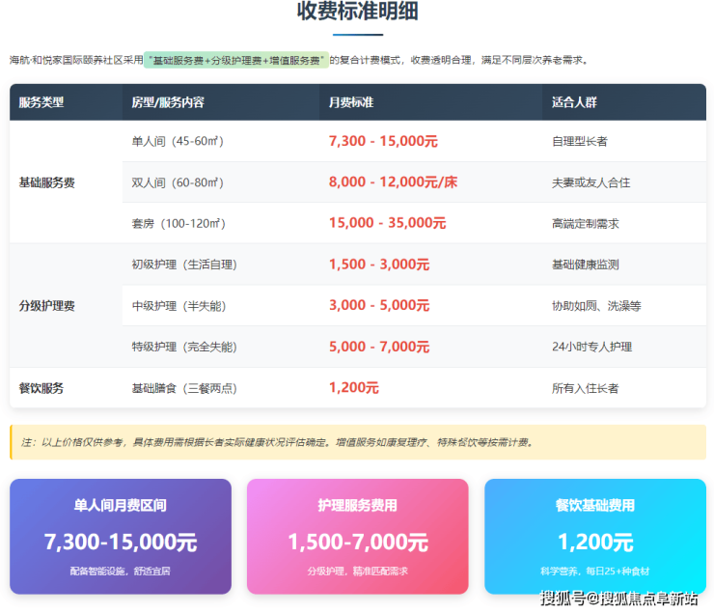Select the 分级护理费 row category label
Image resolution: width=714 pixels, height=614 pixels.
point(47,306)
